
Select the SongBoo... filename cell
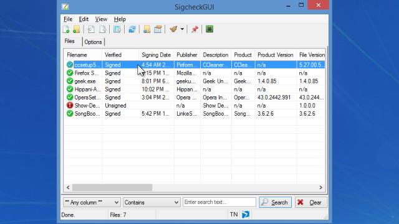tap(87, 114)
